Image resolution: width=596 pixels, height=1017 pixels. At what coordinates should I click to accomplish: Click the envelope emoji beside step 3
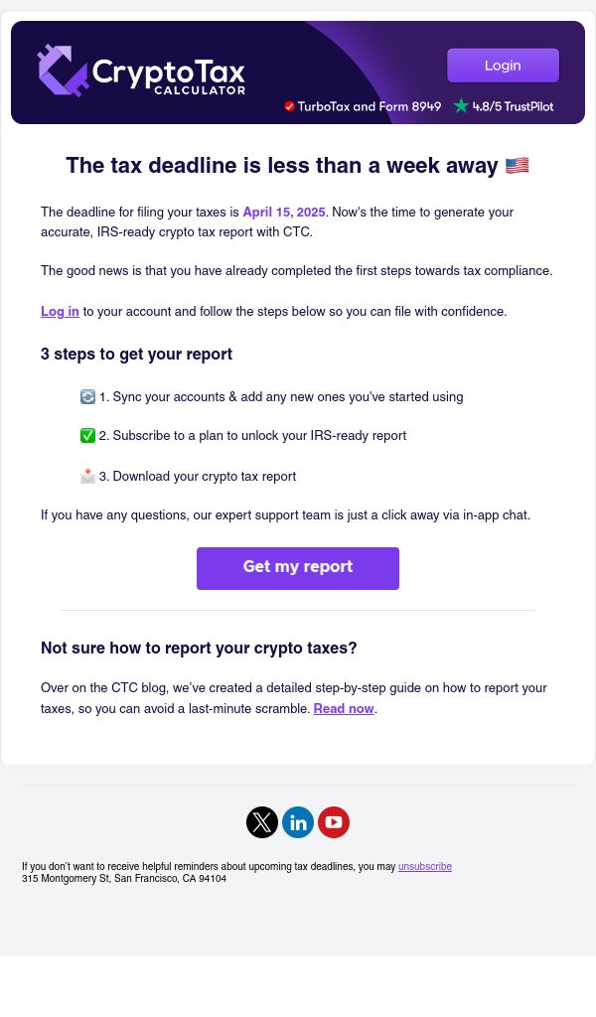coord(87,476)
